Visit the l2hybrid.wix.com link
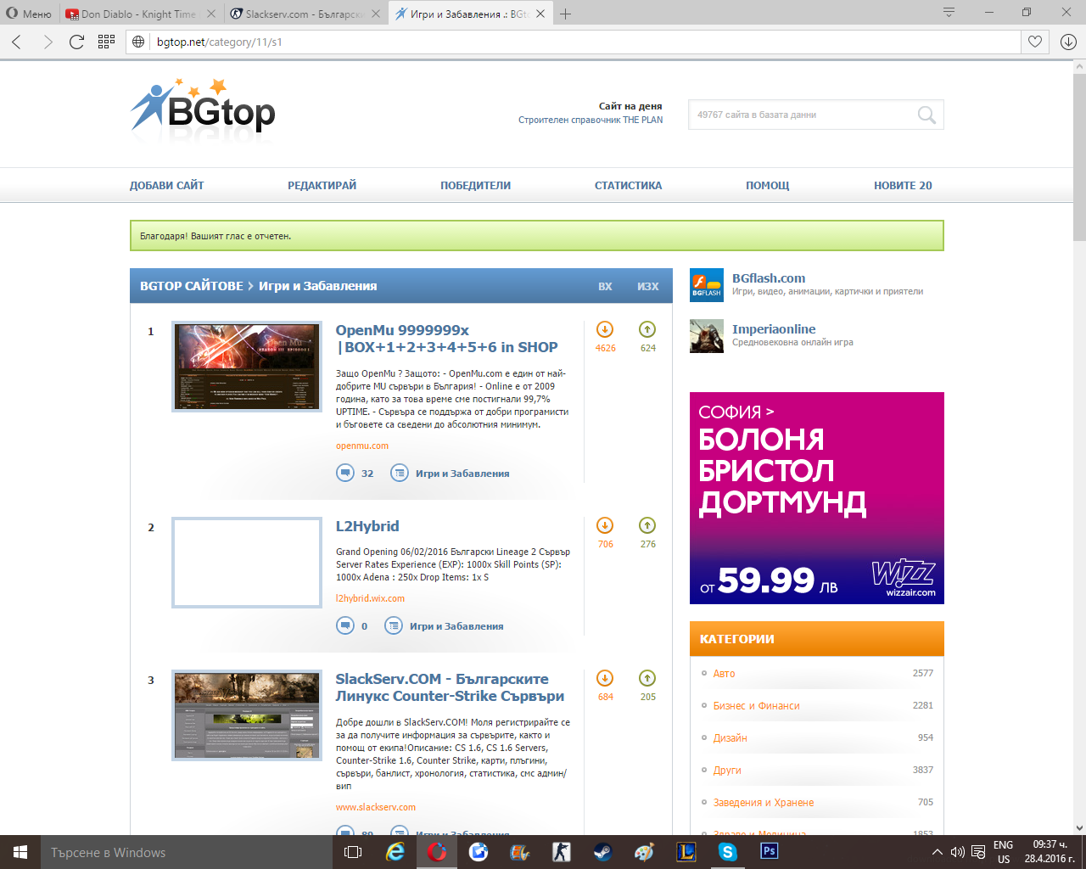1086x869 pixels. pyautogui.click(x=370, y=598)
